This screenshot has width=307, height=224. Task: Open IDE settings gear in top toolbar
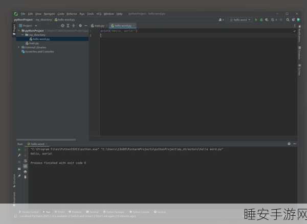pyautogui.click(x=293, y=20)
